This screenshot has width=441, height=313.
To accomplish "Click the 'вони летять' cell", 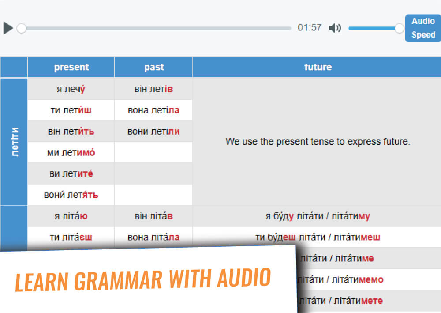I will coord(71,195).
